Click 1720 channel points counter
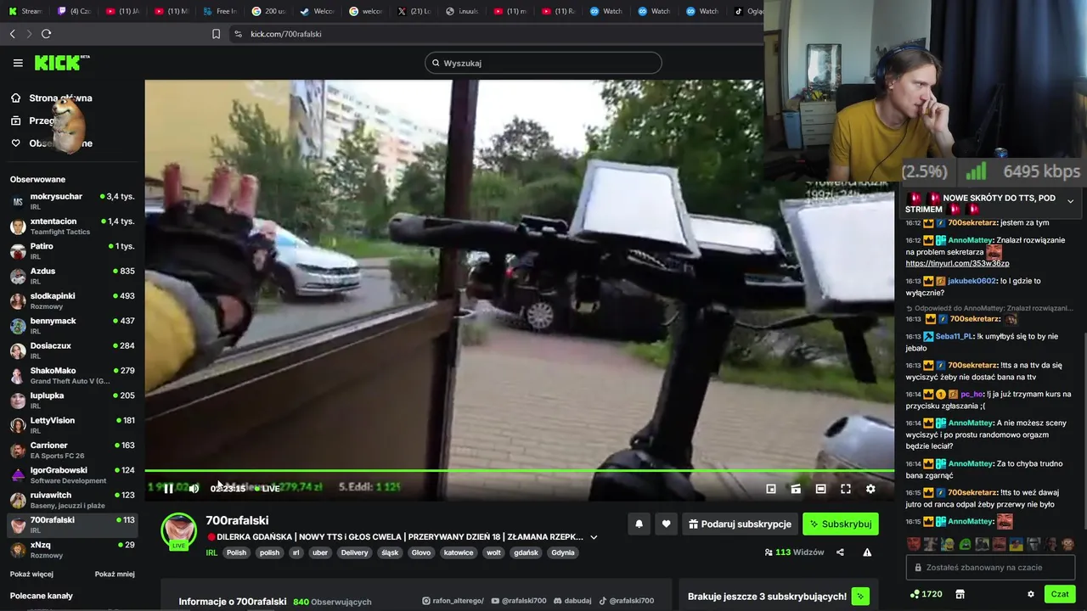 click(x=926, y=594)
